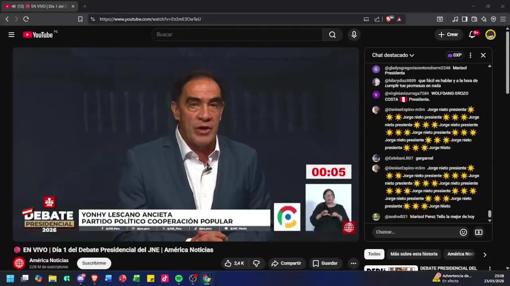510x286 pixels.
Task: Open a new browser tab
Action: (x=84, y=6)
